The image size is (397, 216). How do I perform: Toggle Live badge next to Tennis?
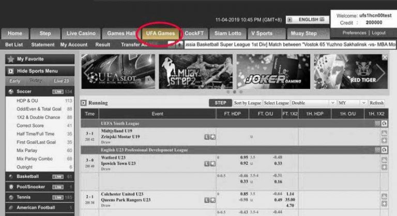(58, 197)
